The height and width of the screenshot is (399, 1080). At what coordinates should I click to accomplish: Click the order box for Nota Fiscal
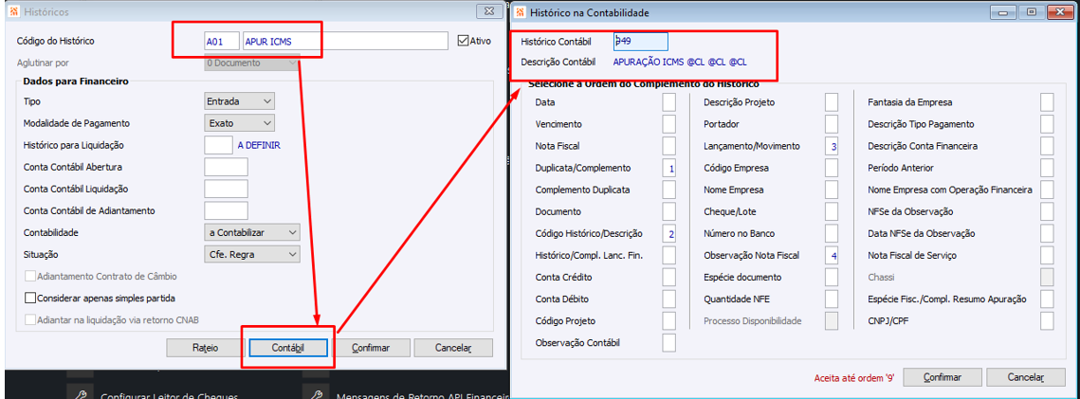tap(668, 146)
